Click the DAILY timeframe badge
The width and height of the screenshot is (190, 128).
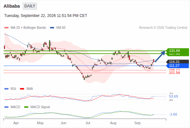(30, 6)
